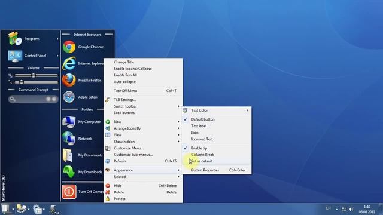The width and height of the screenshot is (383, 215).
Task: Click the red Hide icon
Action: click(x=108, y=186)
